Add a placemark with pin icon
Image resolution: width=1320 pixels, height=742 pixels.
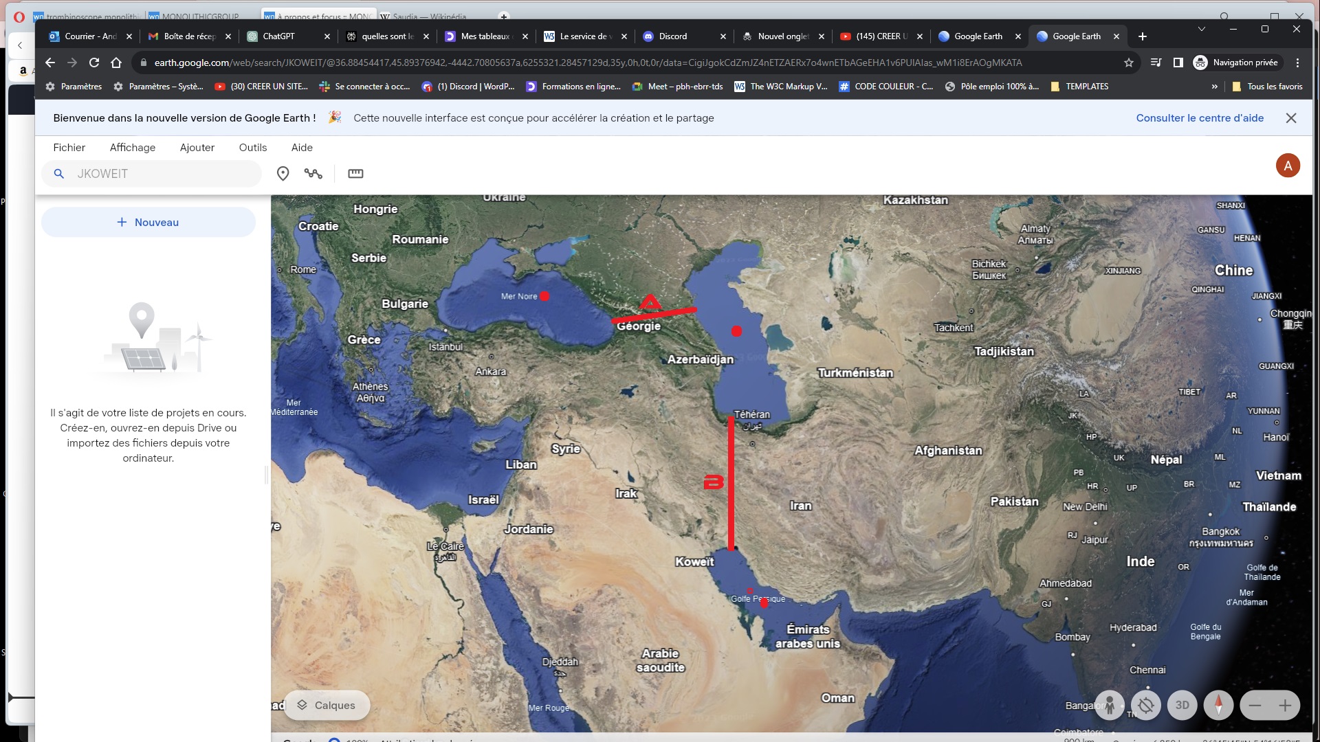[283, 174]
